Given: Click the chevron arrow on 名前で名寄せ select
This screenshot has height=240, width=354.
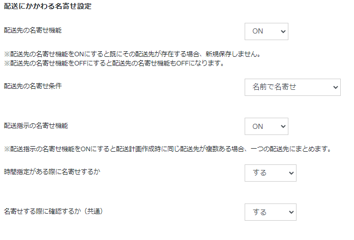Looking at the screenshot, I should [335, 87].
